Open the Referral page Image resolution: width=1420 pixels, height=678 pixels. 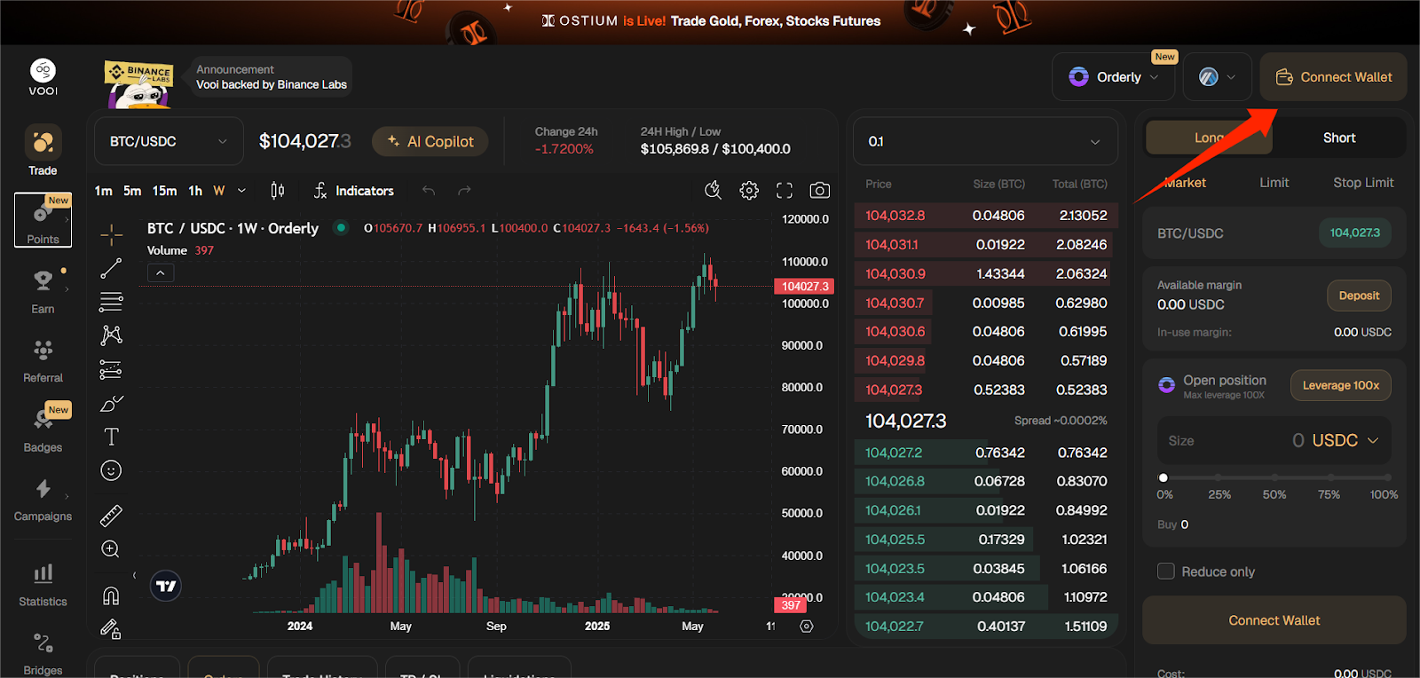coord(43,360)
